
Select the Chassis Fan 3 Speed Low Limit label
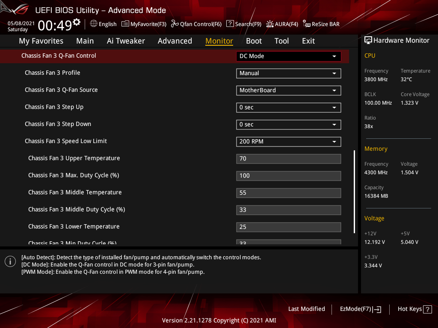(65, 141)
